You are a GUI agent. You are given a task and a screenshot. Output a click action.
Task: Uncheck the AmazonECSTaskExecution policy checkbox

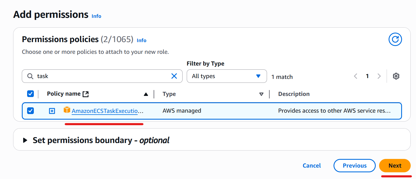point(30,111)
